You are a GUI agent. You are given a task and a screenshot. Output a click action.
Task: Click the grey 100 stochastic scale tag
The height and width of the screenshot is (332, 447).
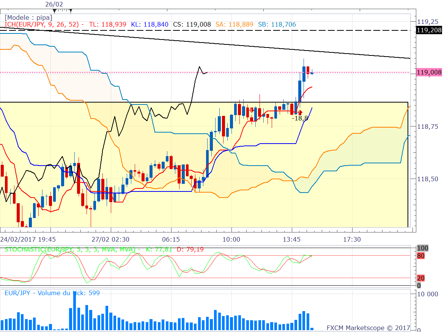422,248
